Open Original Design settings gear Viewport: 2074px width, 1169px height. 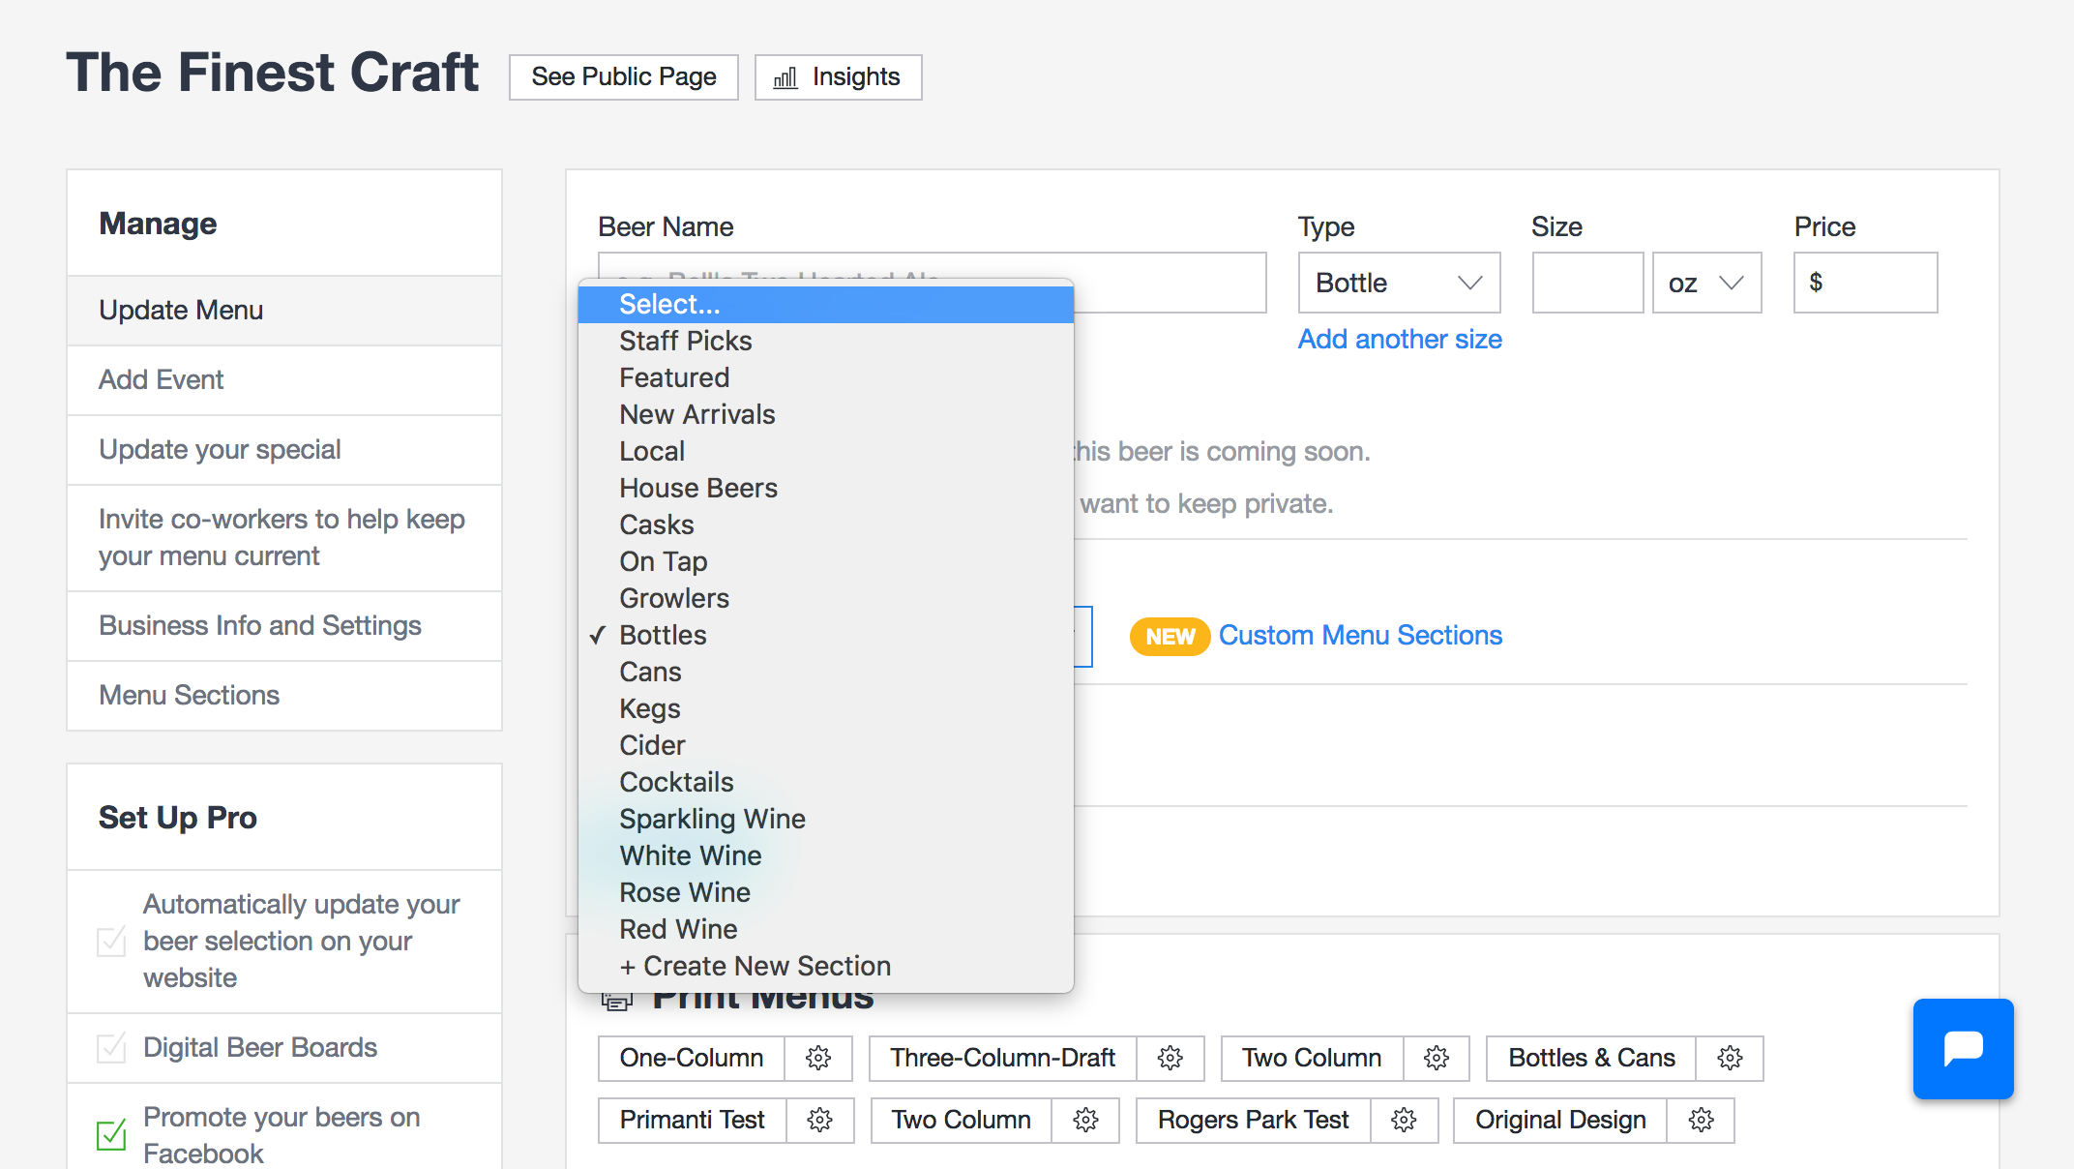point(1701,1120)
